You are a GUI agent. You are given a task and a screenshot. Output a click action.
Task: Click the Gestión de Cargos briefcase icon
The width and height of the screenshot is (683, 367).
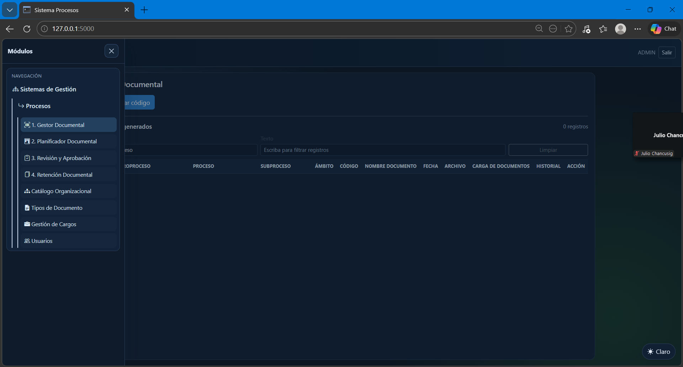(27, 224)
